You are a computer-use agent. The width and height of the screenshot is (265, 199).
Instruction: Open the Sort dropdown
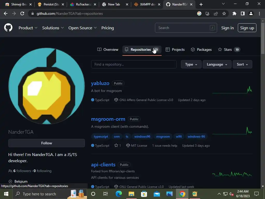242,64
